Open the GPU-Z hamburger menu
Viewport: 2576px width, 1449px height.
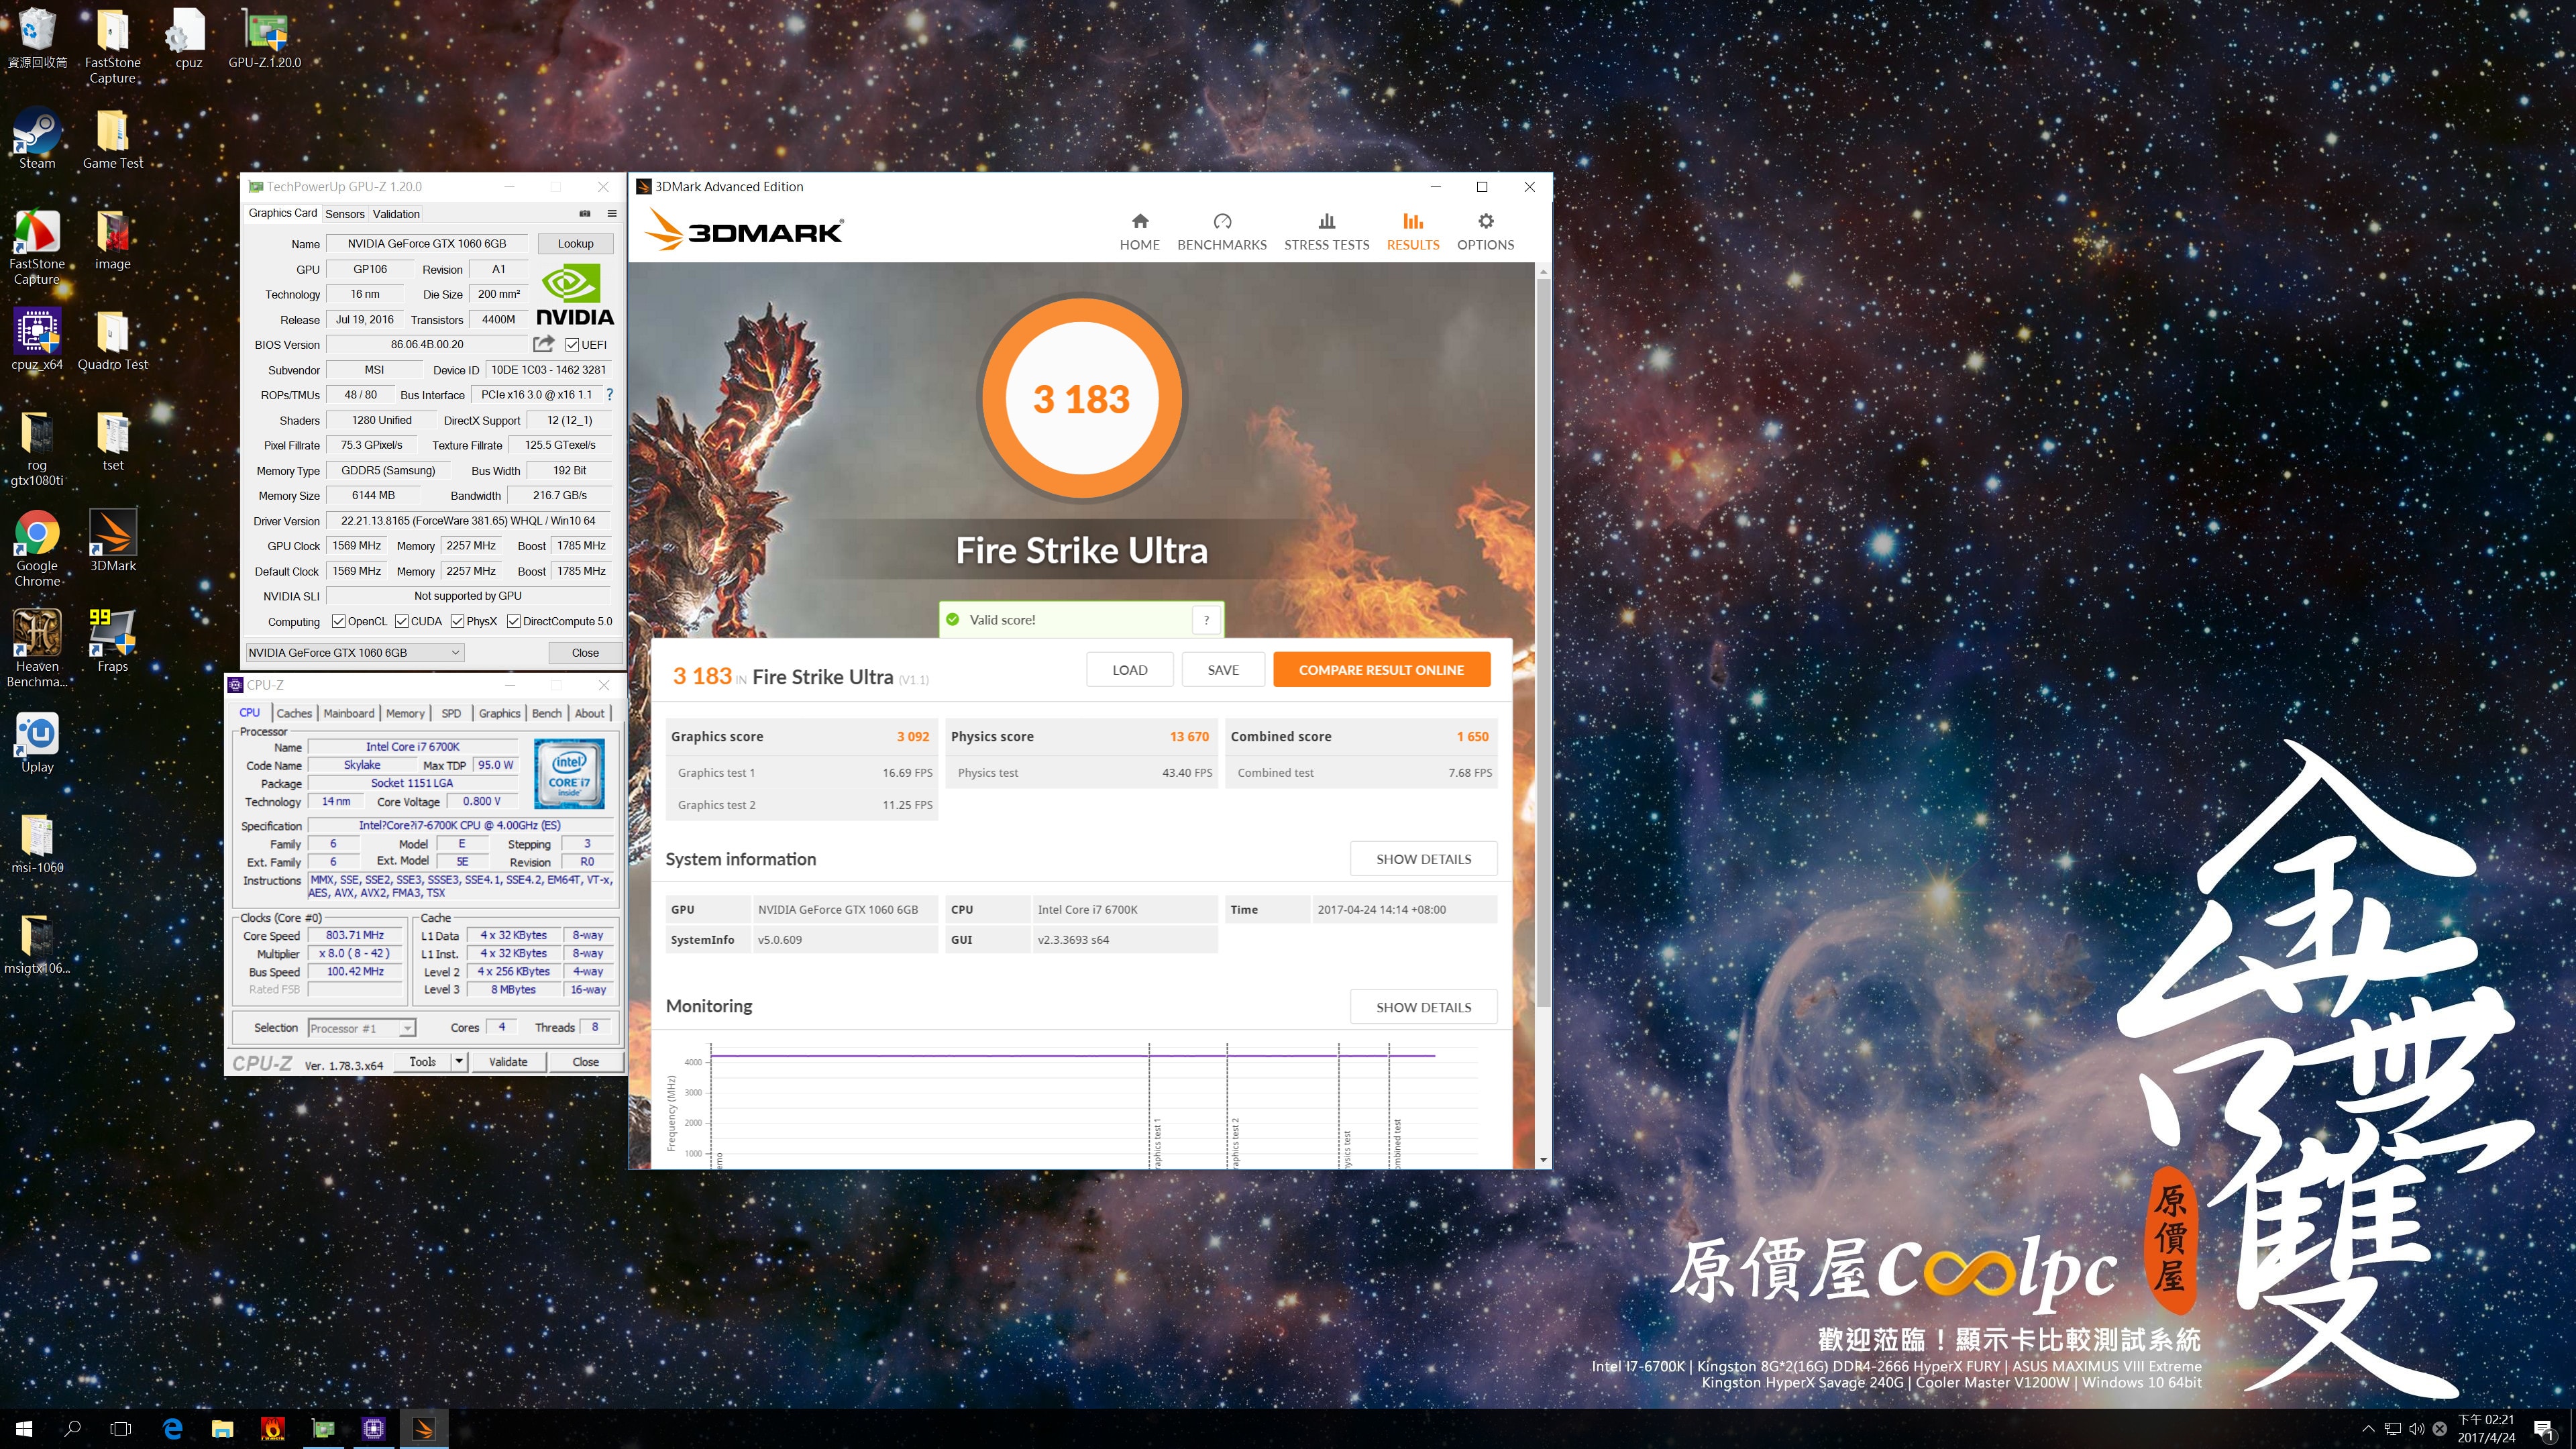612,213
